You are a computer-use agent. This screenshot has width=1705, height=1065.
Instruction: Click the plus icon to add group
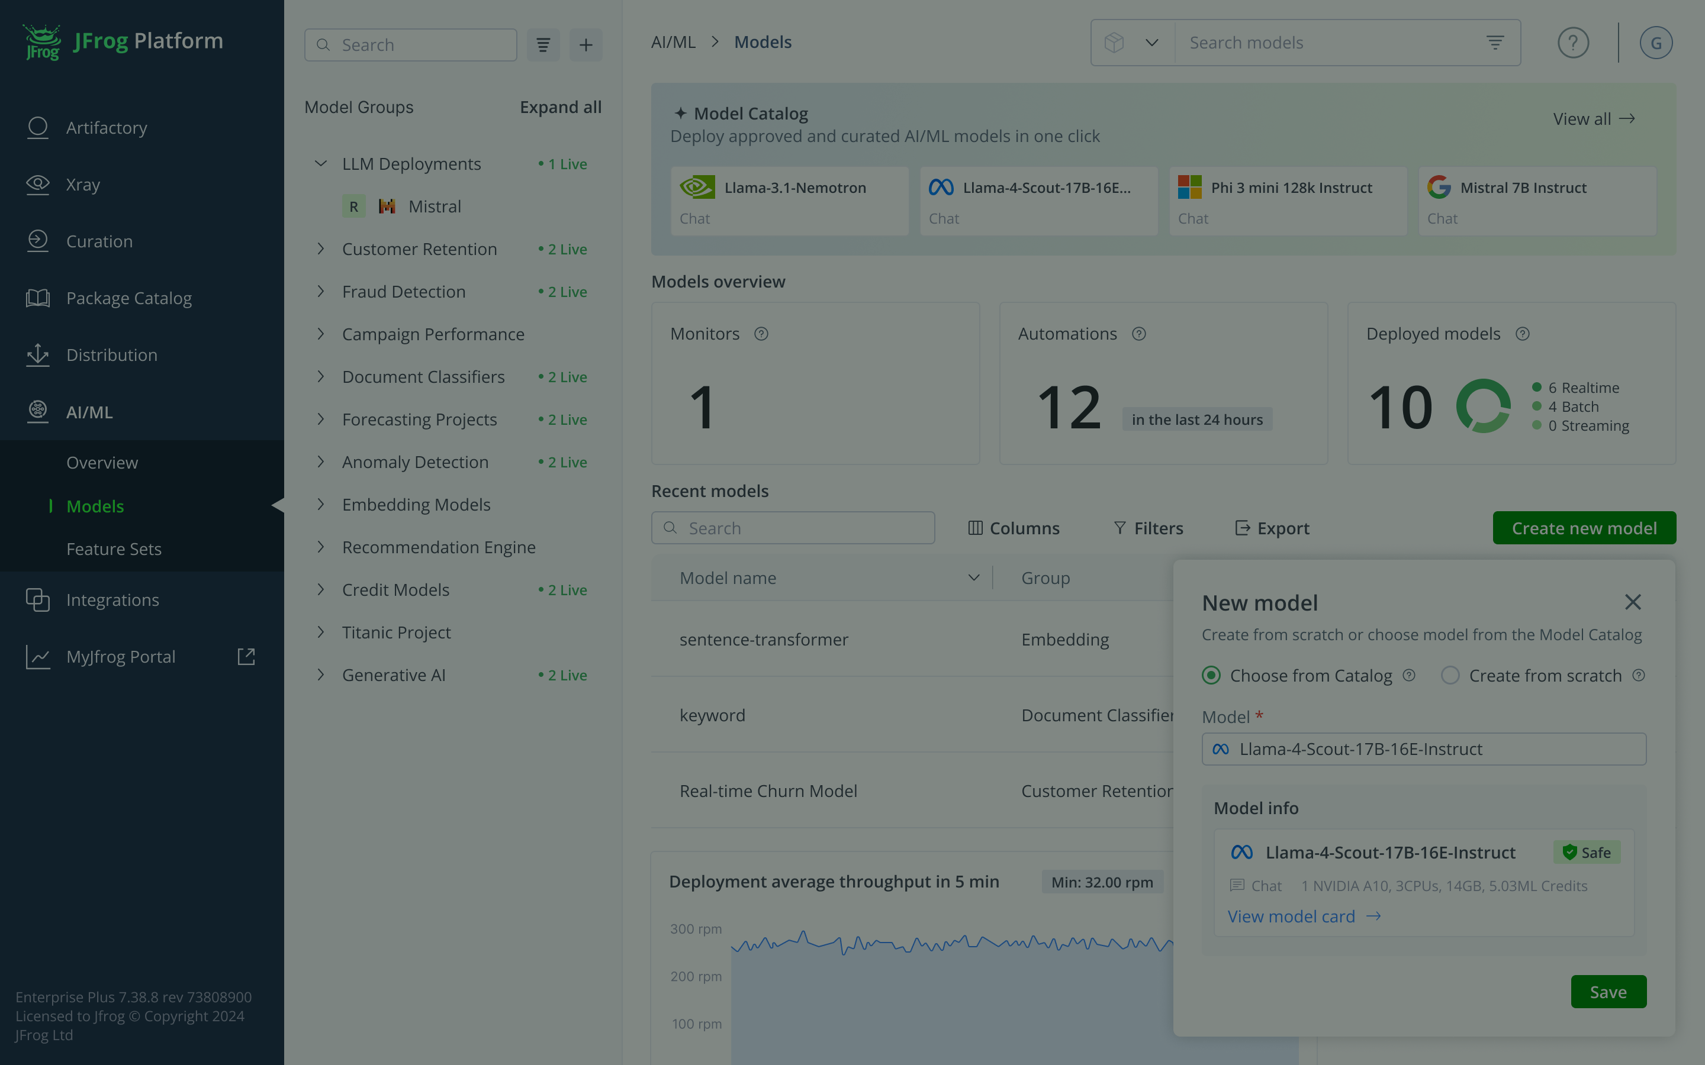[x=586, y=45]
